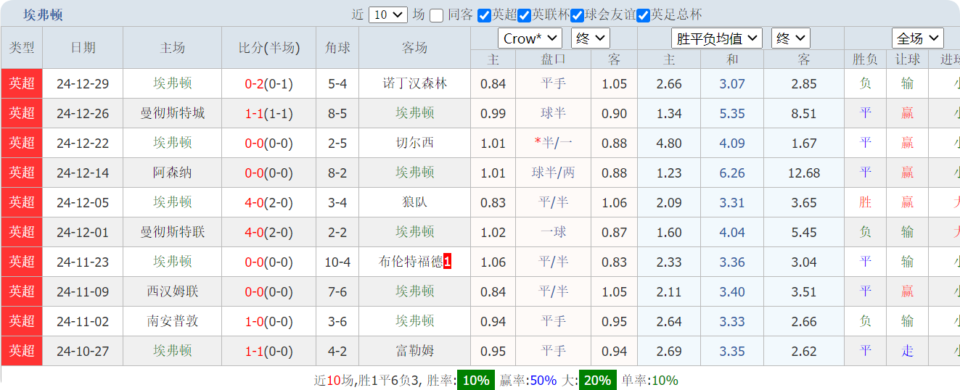960x390 pixels.
Task: Open the 全场 dropdown
Action: point(917,38)
